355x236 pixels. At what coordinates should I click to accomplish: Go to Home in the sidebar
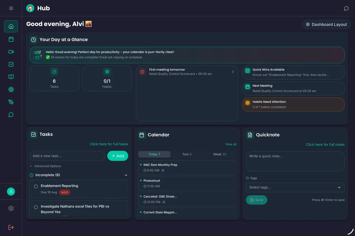click(11, 26)
